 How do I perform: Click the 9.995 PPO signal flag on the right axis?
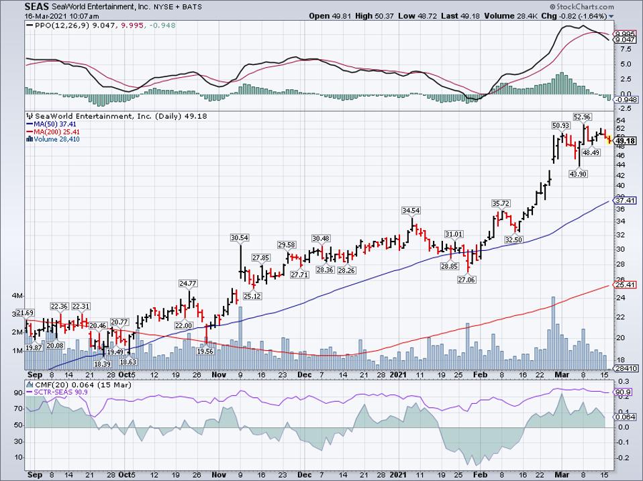(626, 34)
